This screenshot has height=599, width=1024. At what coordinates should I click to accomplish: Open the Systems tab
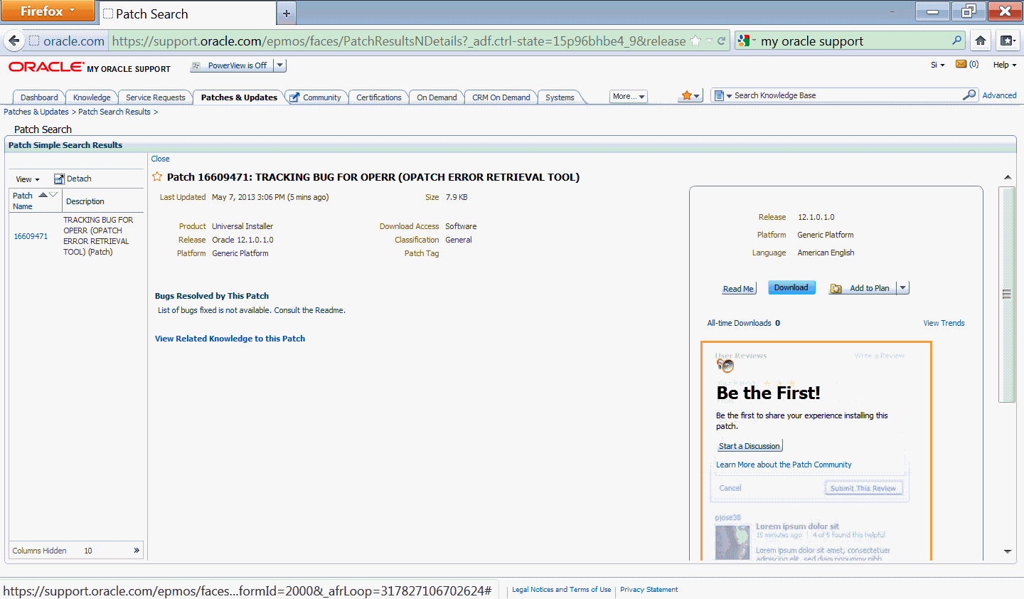[x=560, y=97]
